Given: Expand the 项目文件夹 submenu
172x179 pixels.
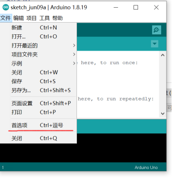Looking at the screenshot, I should coord(38,54).
